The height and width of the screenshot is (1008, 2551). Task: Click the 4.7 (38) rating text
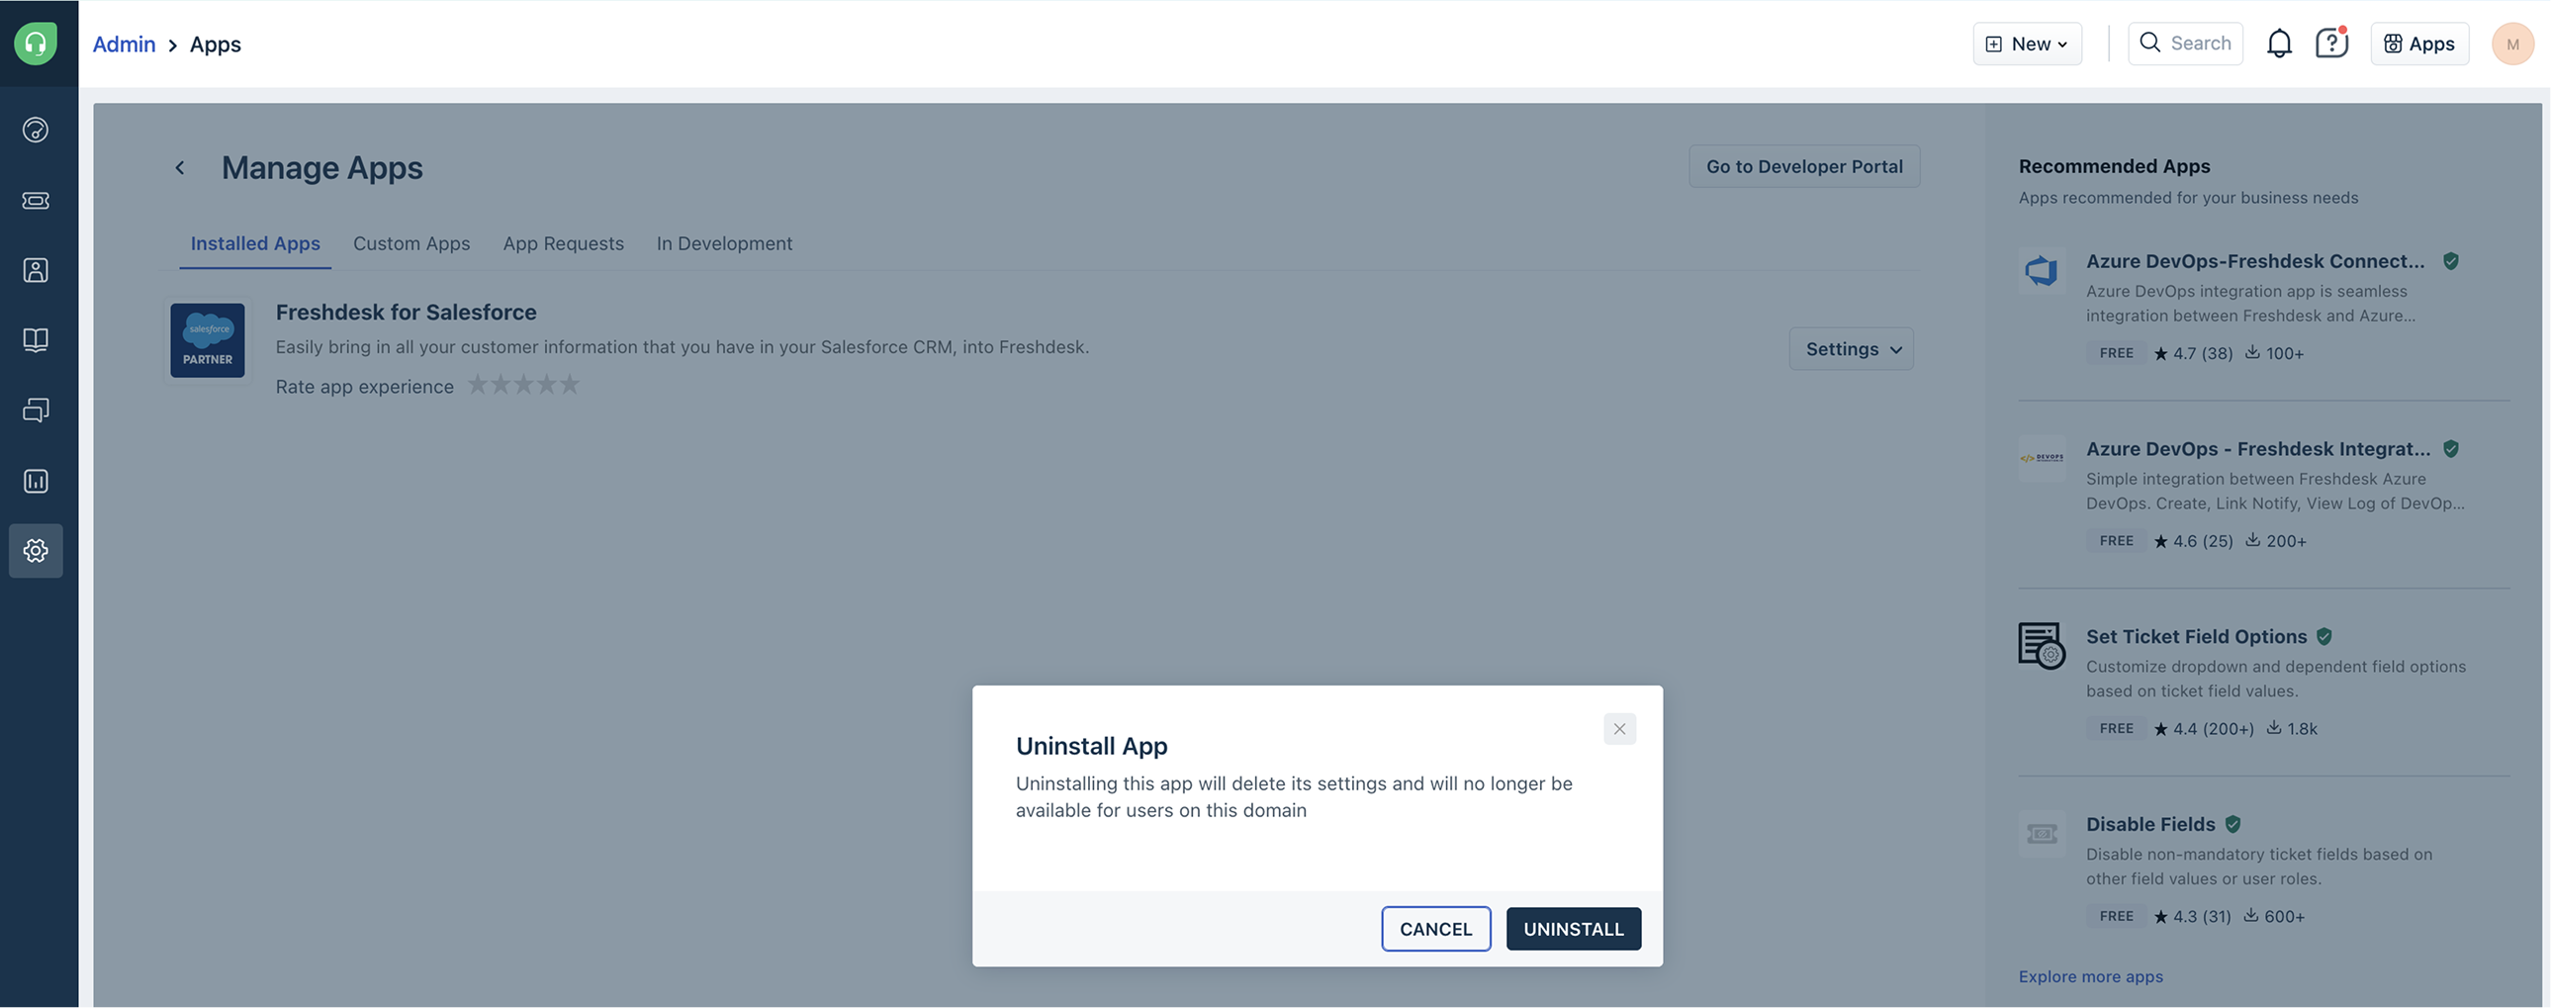click(2203, 353)
